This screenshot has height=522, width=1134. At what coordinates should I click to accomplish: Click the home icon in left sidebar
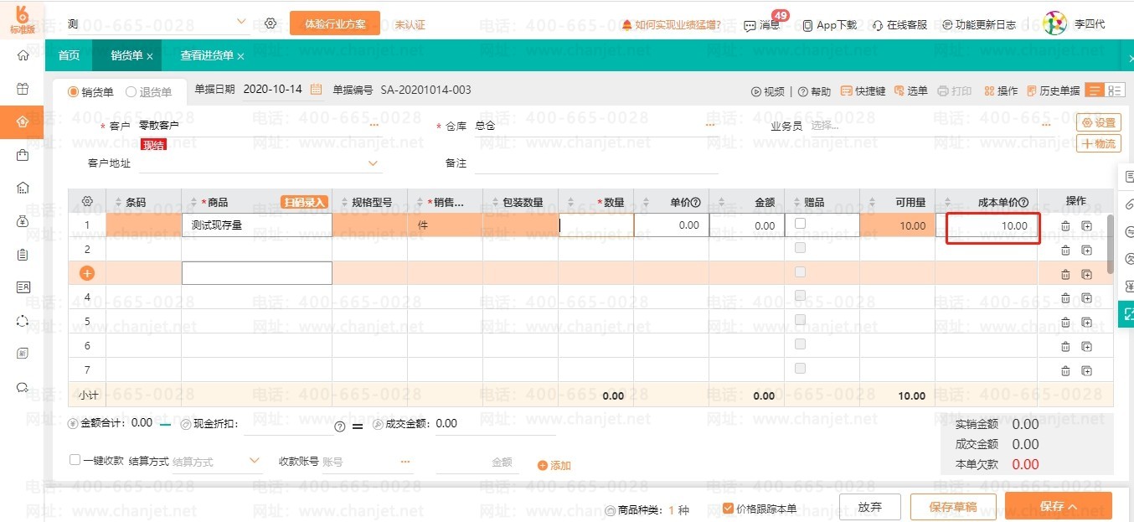tap(23, 56)
